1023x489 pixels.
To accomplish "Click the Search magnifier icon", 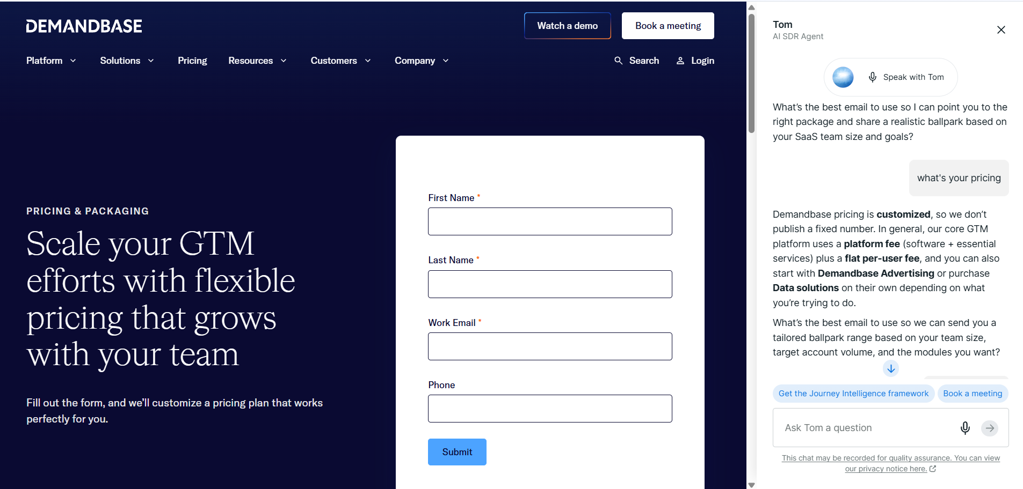I will coord(619,61).
